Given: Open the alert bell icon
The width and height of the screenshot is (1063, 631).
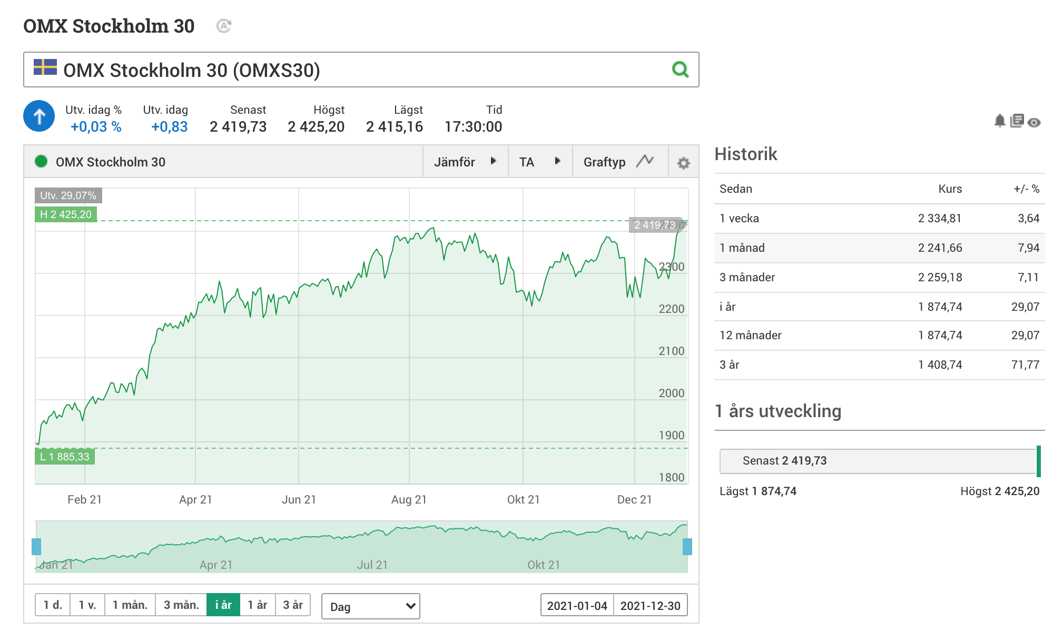Looking at the screenshot, I should point(1000,121).
